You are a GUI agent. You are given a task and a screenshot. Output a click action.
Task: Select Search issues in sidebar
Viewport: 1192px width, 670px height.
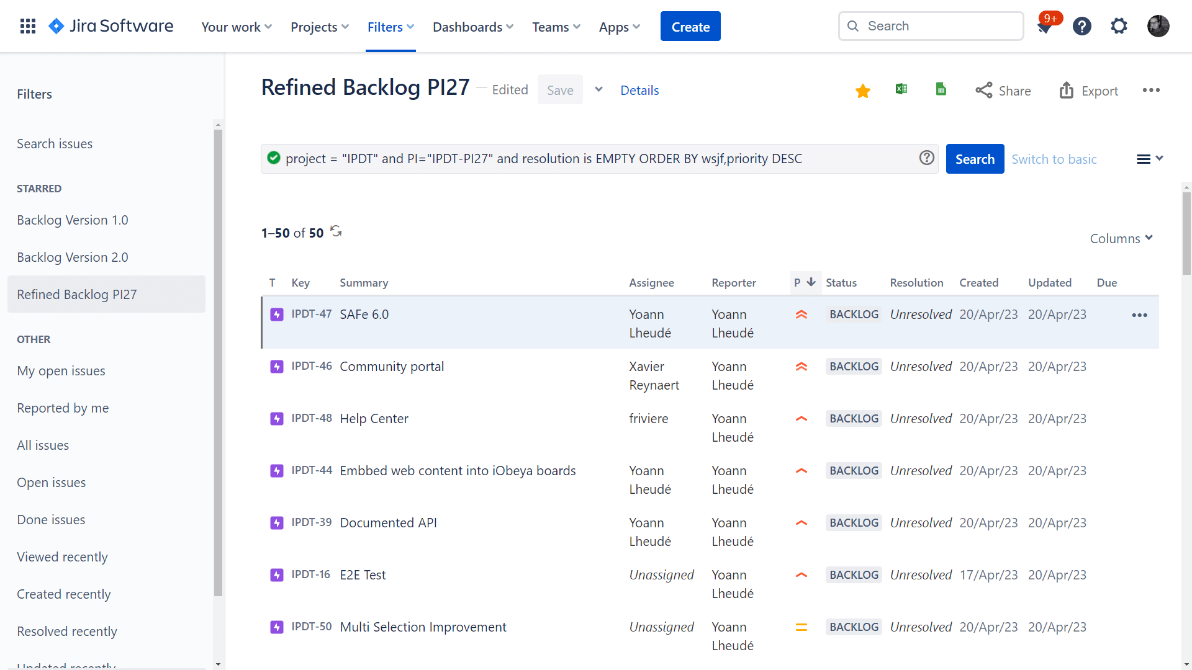[55, 143]
